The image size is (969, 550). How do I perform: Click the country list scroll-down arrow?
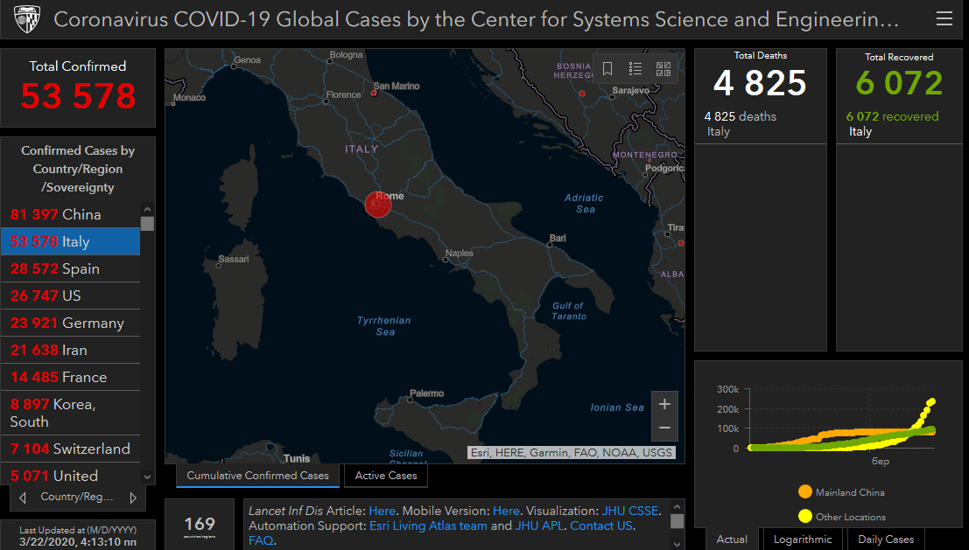point(147,477)
